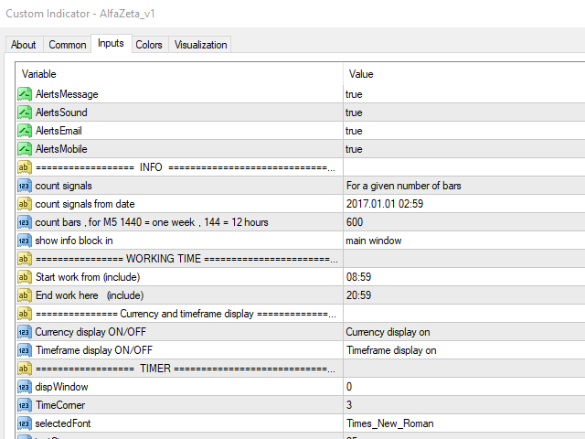This screenshot has width=585, height=439.
Task: Click the Start work from string icon
Action: pyautogui.click(x=25, y=277)
